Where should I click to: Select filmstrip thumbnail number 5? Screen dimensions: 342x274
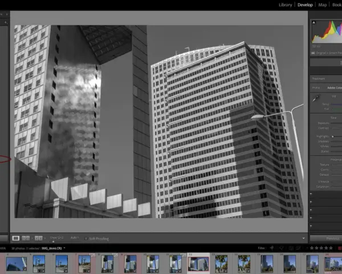click(39, 264)
